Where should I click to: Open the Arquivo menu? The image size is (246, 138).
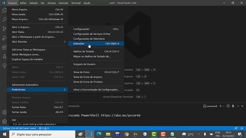13,3
